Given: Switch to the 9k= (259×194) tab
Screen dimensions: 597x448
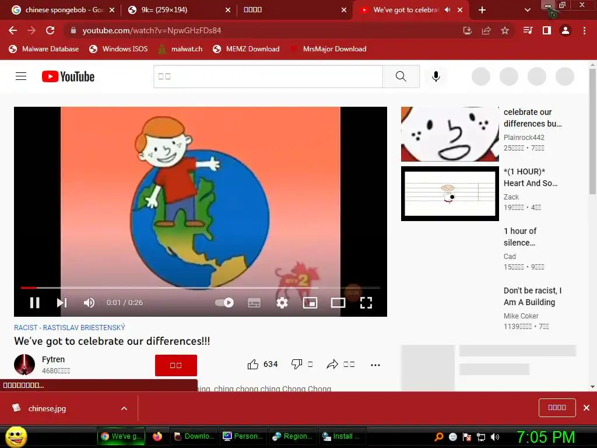Looking at the screenshot, I should click(164, 10).
